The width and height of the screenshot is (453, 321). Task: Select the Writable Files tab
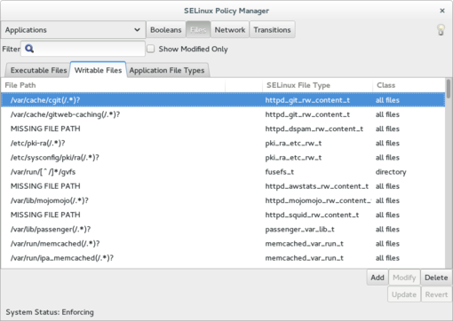pyautogui.click(x=98, y=70)
